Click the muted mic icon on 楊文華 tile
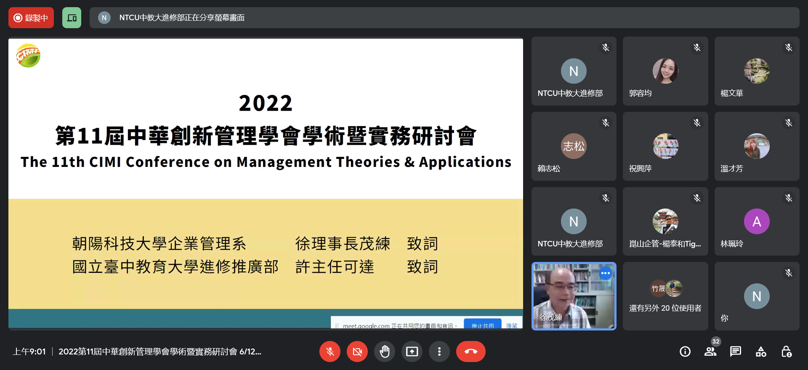 pyautogui.click(x=789, y=48)
